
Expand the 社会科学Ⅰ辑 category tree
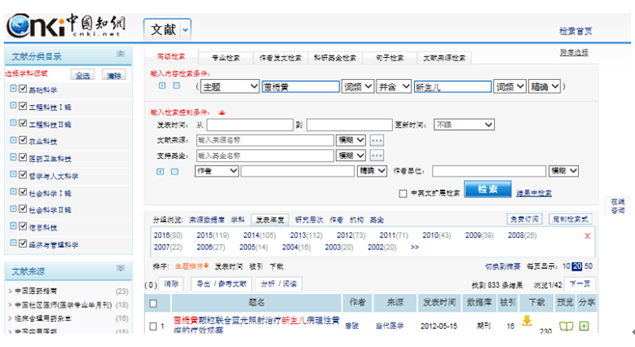coord(14,192)
